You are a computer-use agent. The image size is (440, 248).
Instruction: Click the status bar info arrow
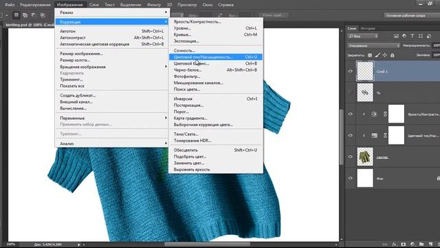point(78,245)
